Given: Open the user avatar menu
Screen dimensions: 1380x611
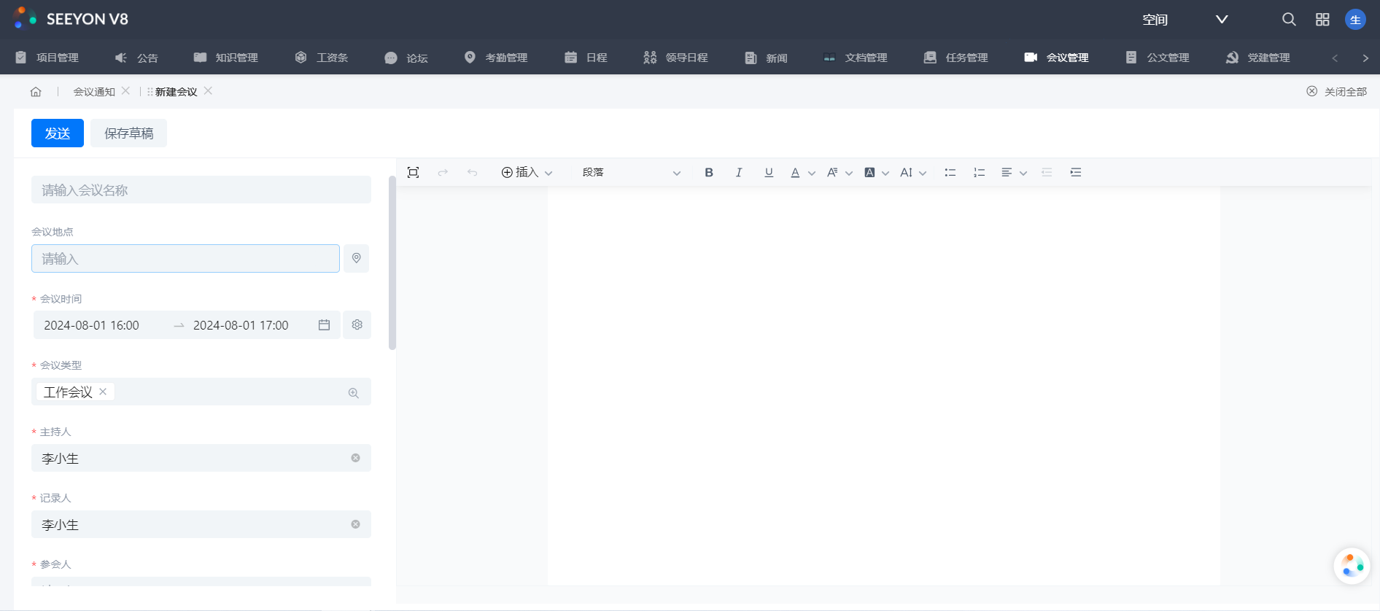Looking at the screenshot, I should 1355,20.
